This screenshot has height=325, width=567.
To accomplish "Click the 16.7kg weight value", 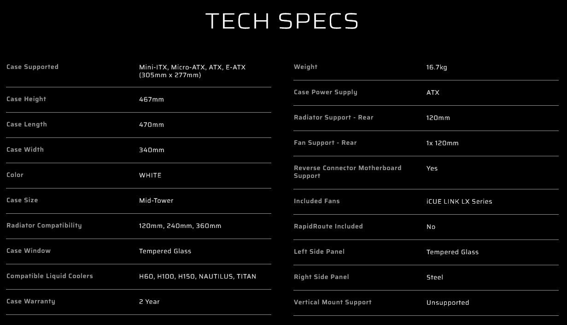I will tap(437, 67).
